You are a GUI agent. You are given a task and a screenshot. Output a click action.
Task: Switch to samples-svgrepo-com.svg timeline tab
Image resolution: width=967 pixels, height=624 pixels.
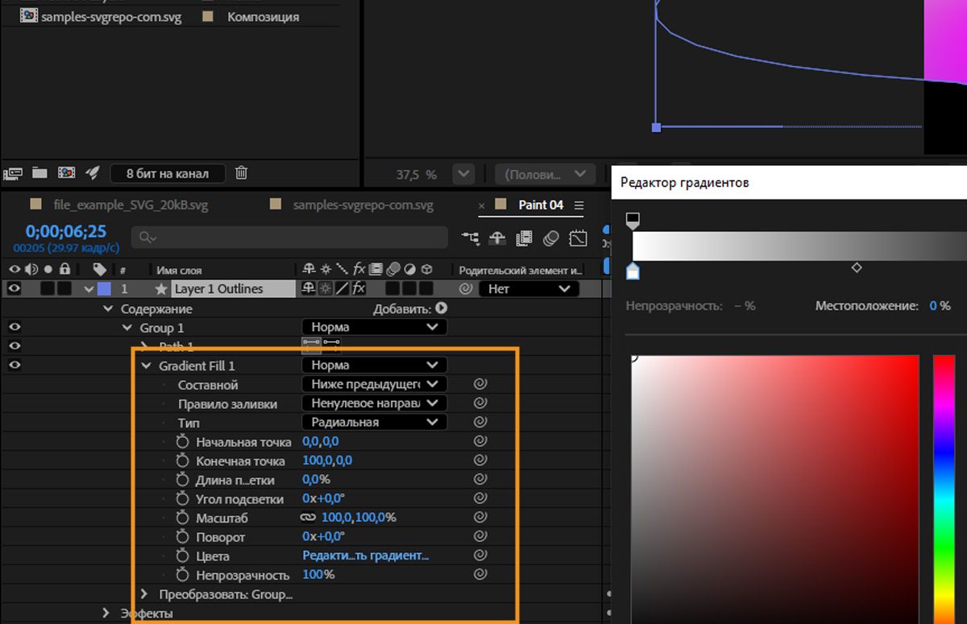363,205
